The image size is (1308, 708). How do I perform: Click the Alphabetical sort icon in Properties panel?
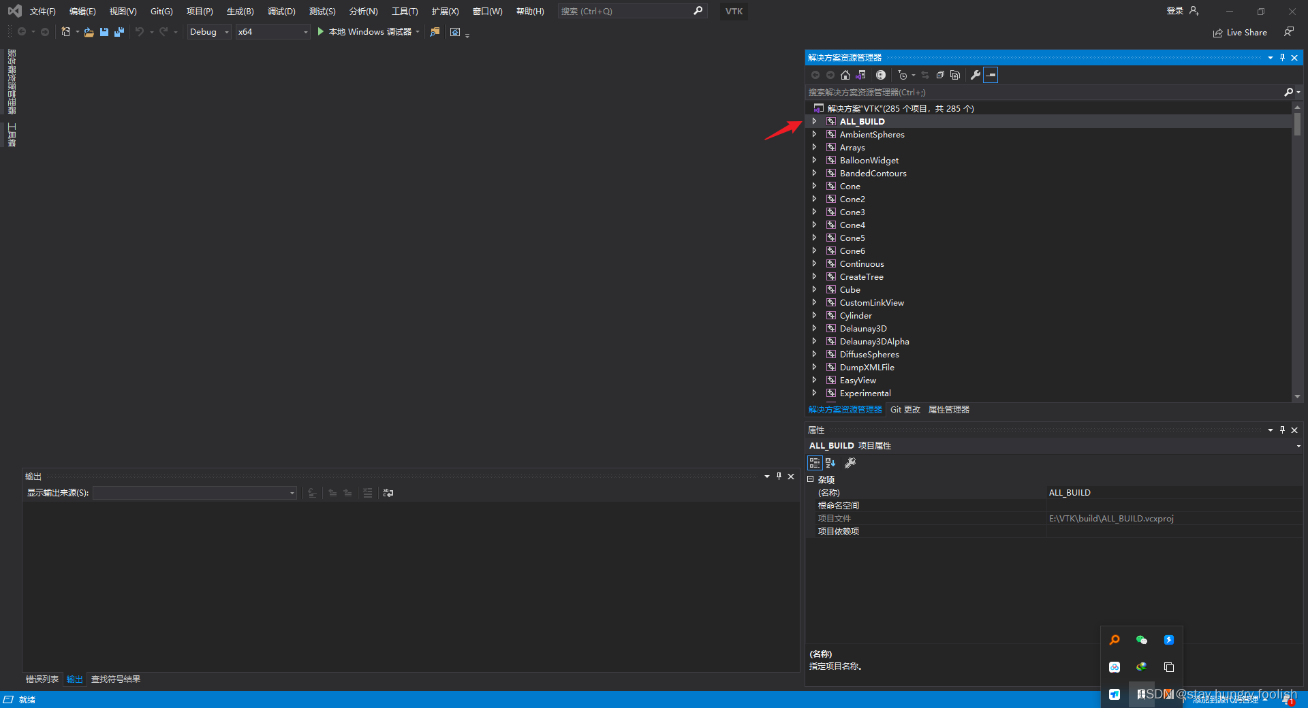[830, 463]
